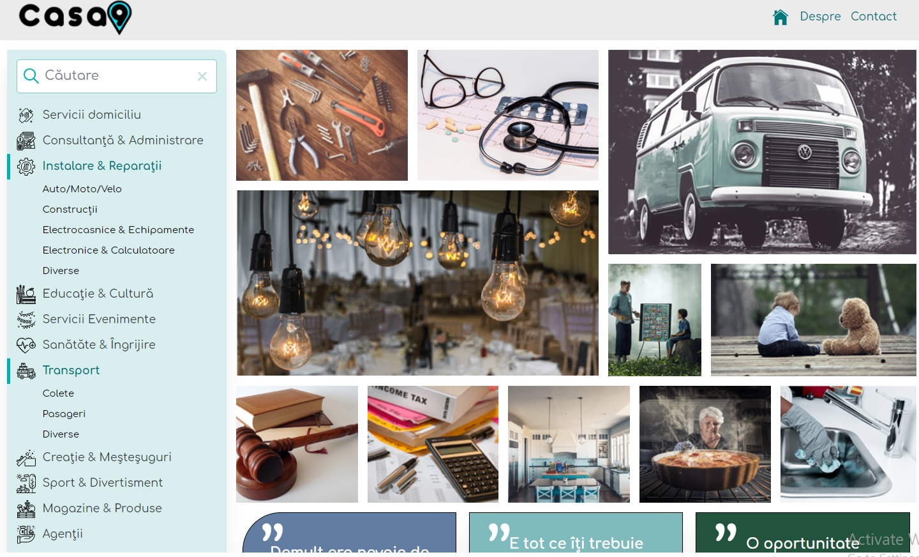
Task: Click the Servicii Evenimente icon
Action: coord(26,319)
